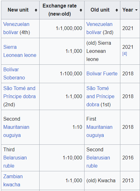Open citation reference [4]
Viewport: 140px width, 191px height.
pyautogui.click(x=125, y=53)
